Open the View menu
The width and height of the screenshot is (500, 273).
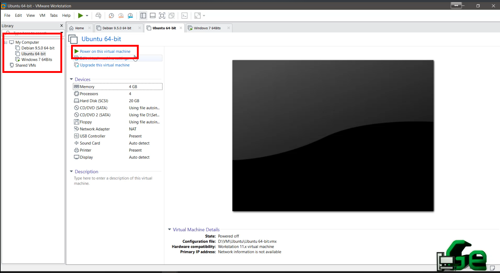pos(30,15)
